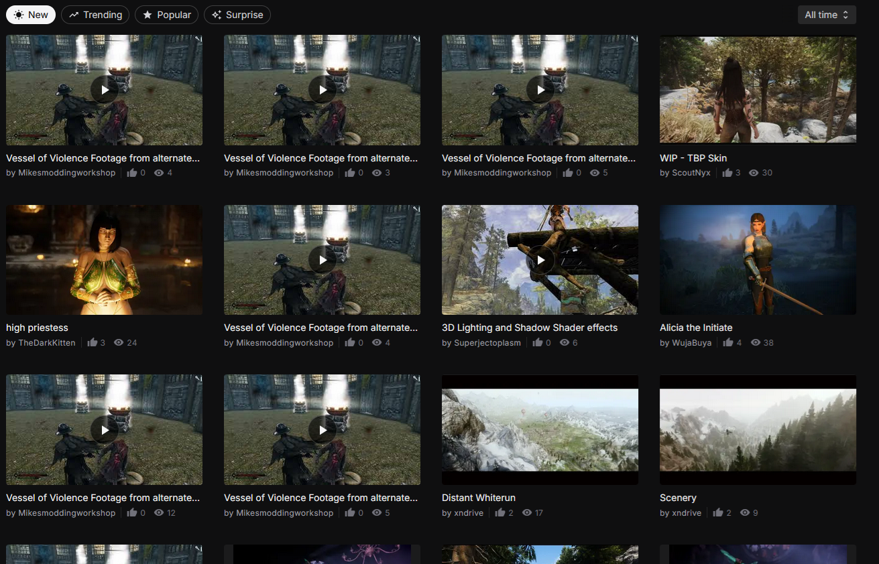Open xndrive profile under Scenery
Screen dimensions: 879x564
coord(687,513)
